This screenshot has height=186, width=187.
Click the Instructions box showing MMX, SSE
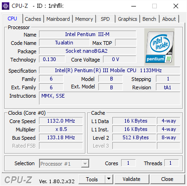coord(110,98)
